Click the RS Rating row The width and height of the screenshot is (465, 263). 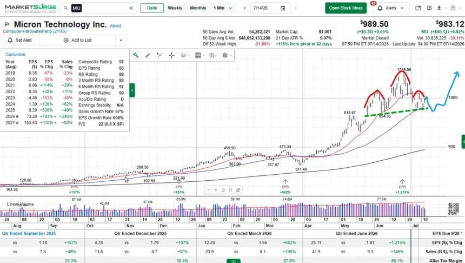click(101, 74)
